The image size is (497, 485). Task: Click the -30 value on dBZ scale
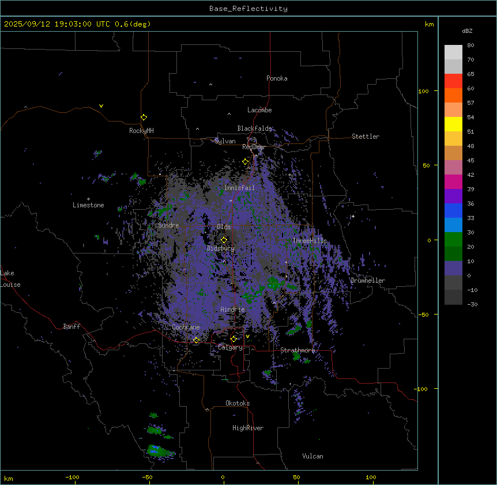(472, 304)
